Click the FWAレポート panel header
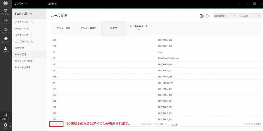The width and height of the screenshot is (263, 131). click(29, 14)
